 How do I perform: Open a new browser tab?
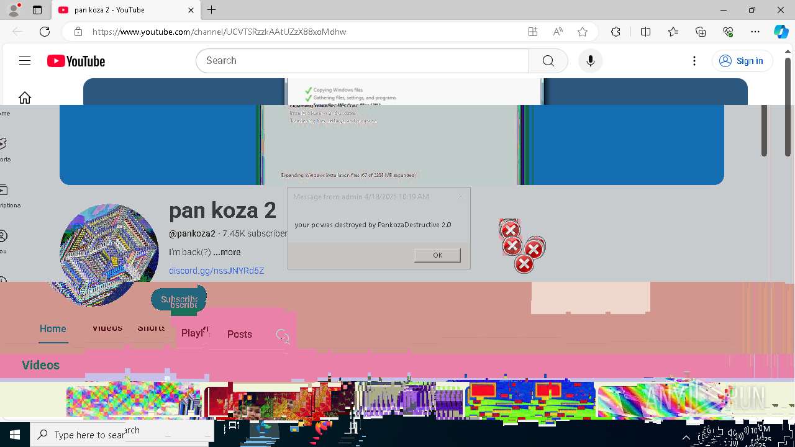(x=212, y=10)
